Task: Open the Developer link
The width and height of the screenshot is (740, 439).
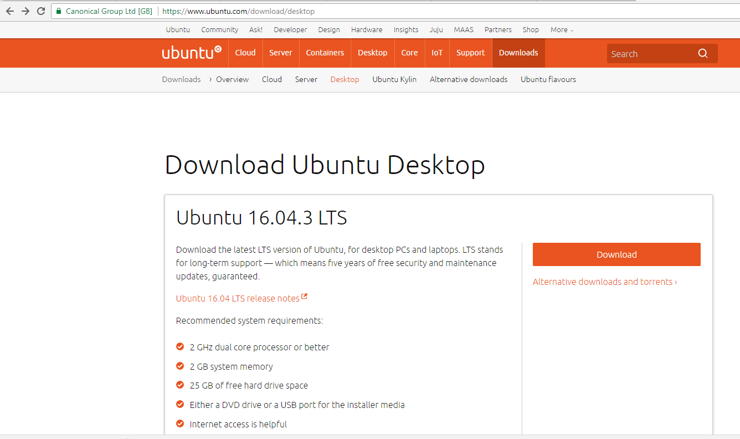Action: 290,30
